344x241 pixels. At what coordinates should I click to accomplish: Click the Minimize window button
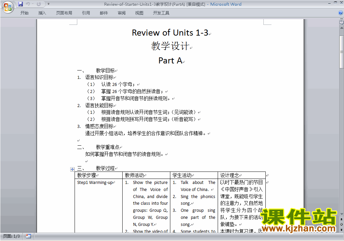tap(329, 3)
